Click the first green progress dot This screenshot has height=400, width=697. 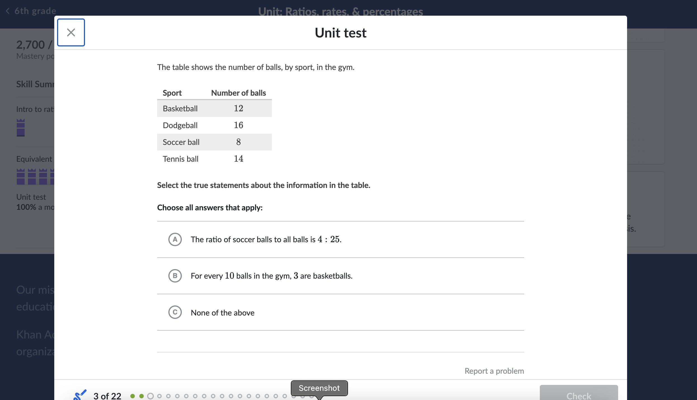tap(133, 396)
